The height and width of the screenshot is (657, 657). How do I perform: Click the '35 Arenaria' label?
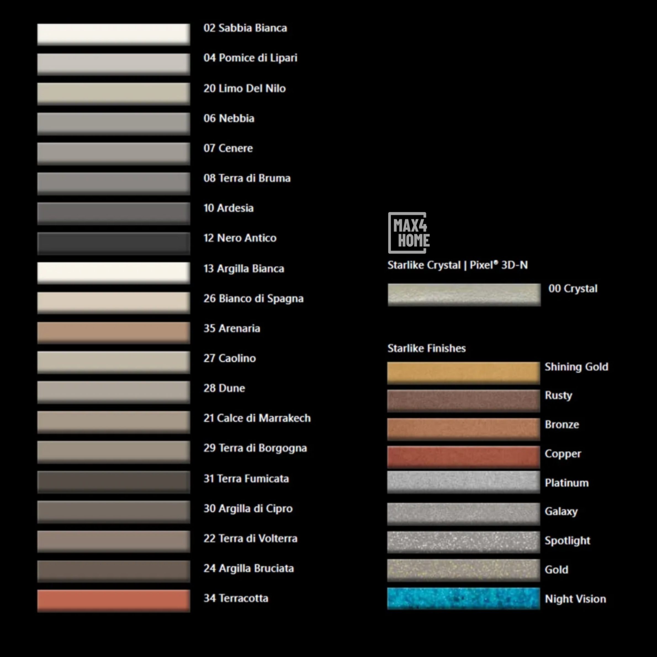pos(232,328)
